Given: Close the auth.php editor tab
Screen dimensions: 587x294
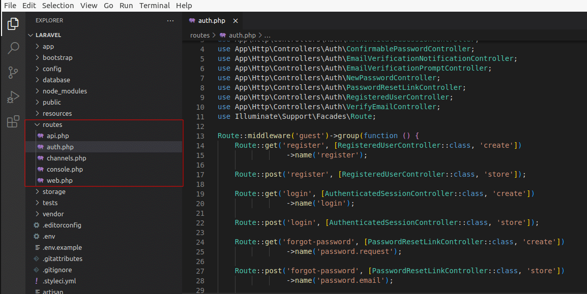Looking at the screenshot, I should (236, 21).
